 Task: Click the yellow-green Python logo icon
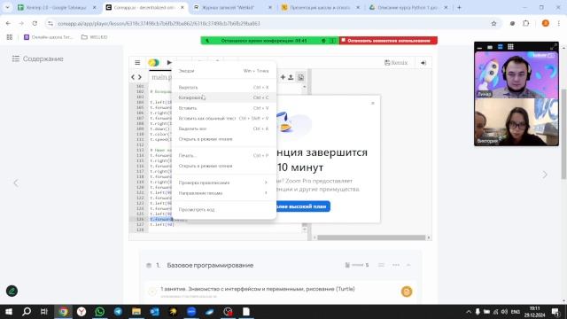coord(153,63)
